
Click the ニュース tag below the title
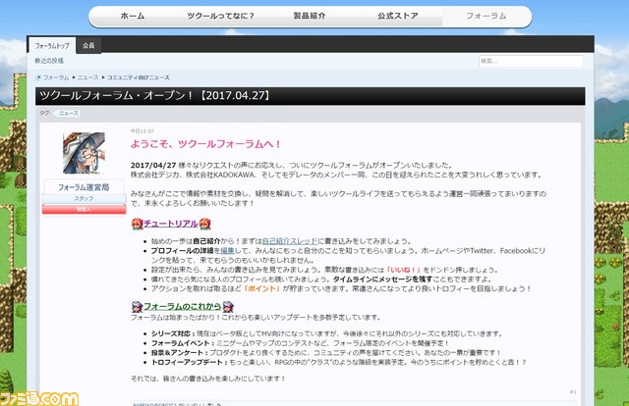pyautogui.click(x=69, y=113)
